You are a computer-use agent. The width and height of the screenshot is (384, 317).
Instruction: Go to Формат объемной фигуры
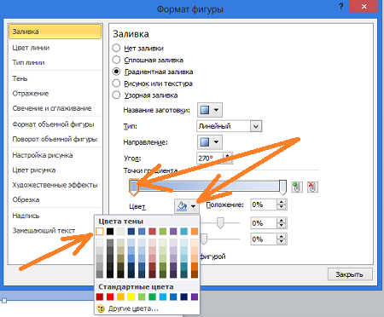click(53, 124)
